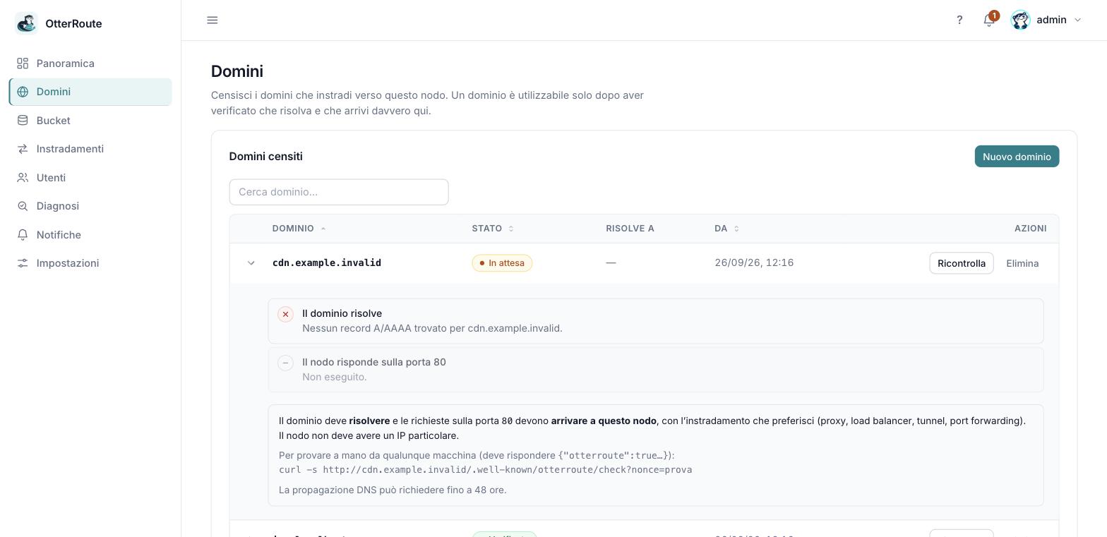Open the Notifiche section
The image size is (1107, 537).
[90, 235]
